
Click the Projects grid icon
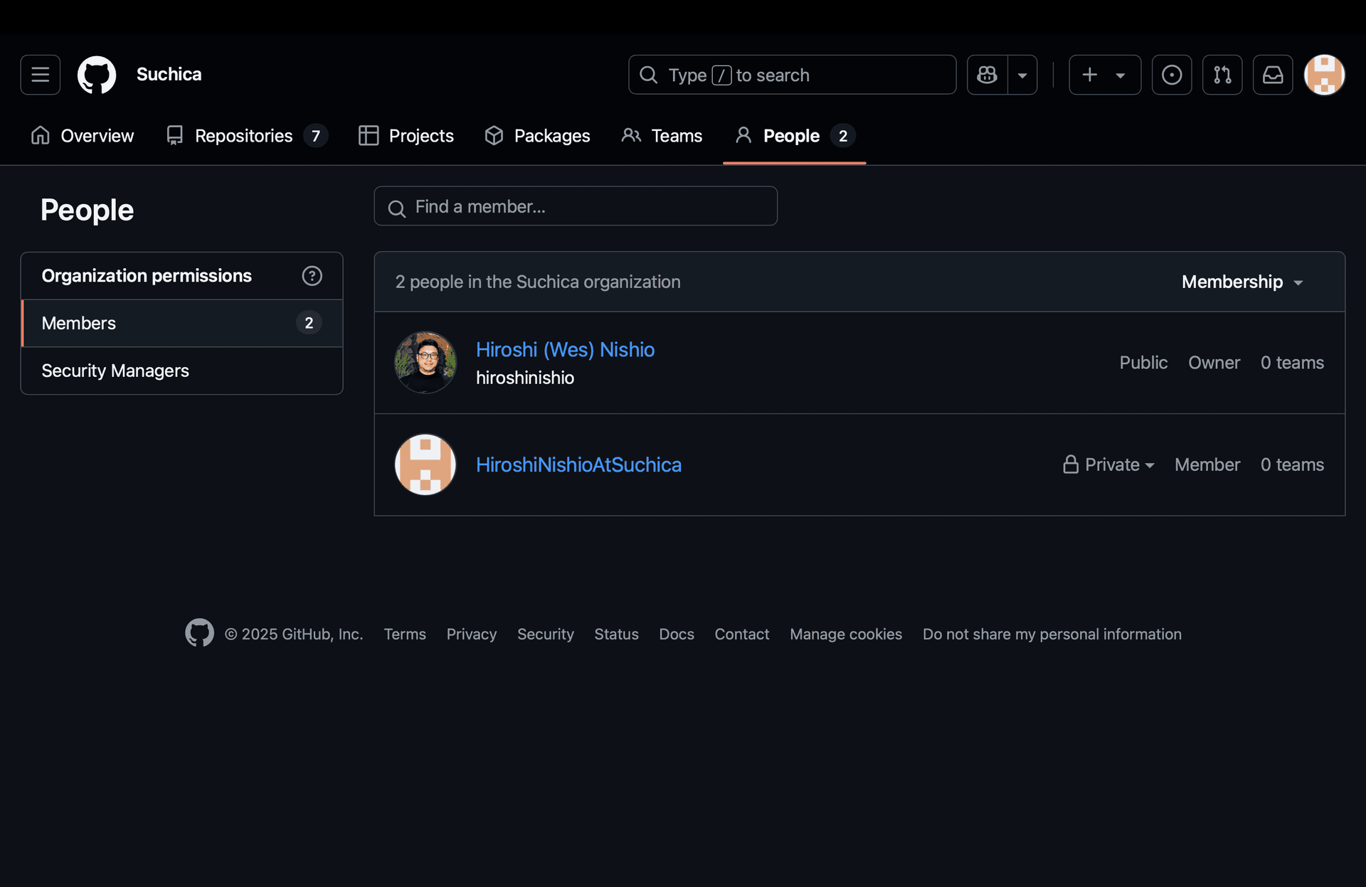point(369,135)
